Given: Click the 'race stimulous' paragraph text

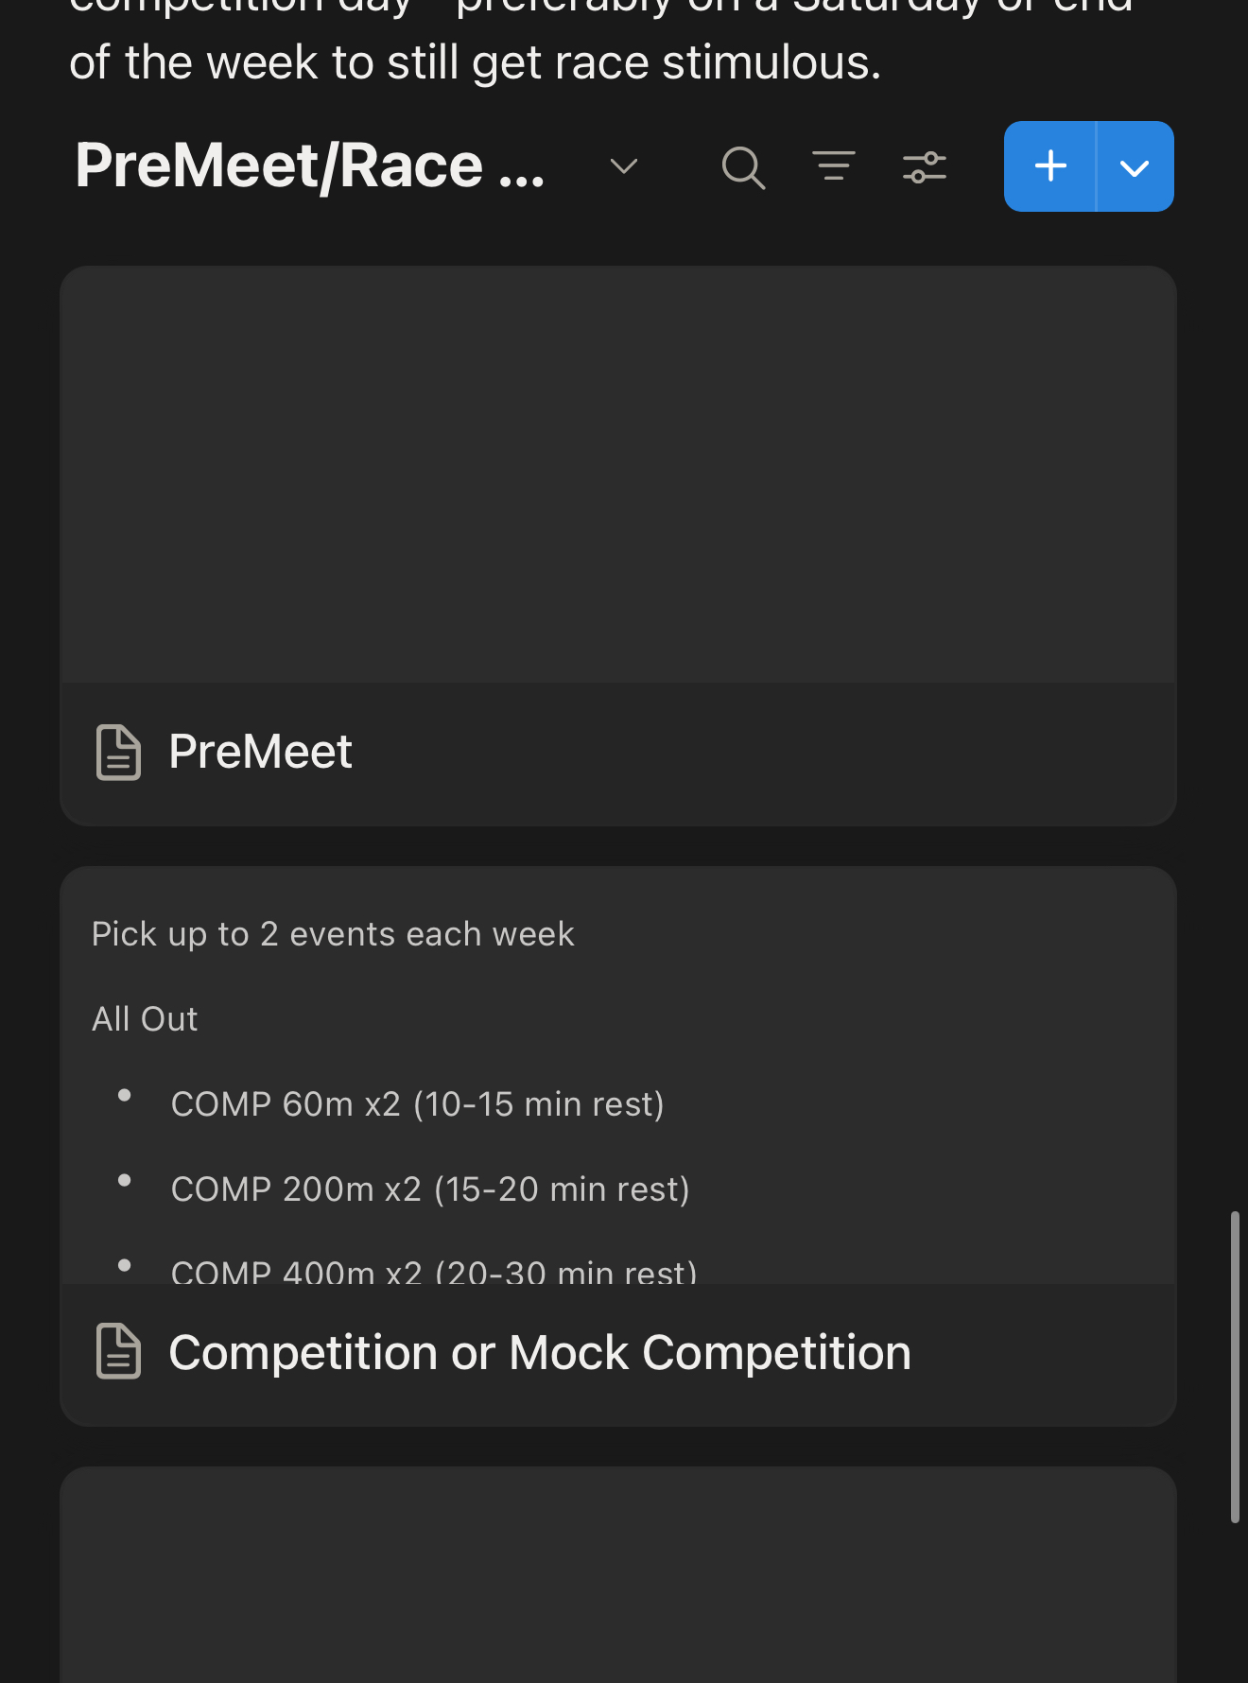Looking at the screenshot, I should pyautogui.click(x=475, y=63).
